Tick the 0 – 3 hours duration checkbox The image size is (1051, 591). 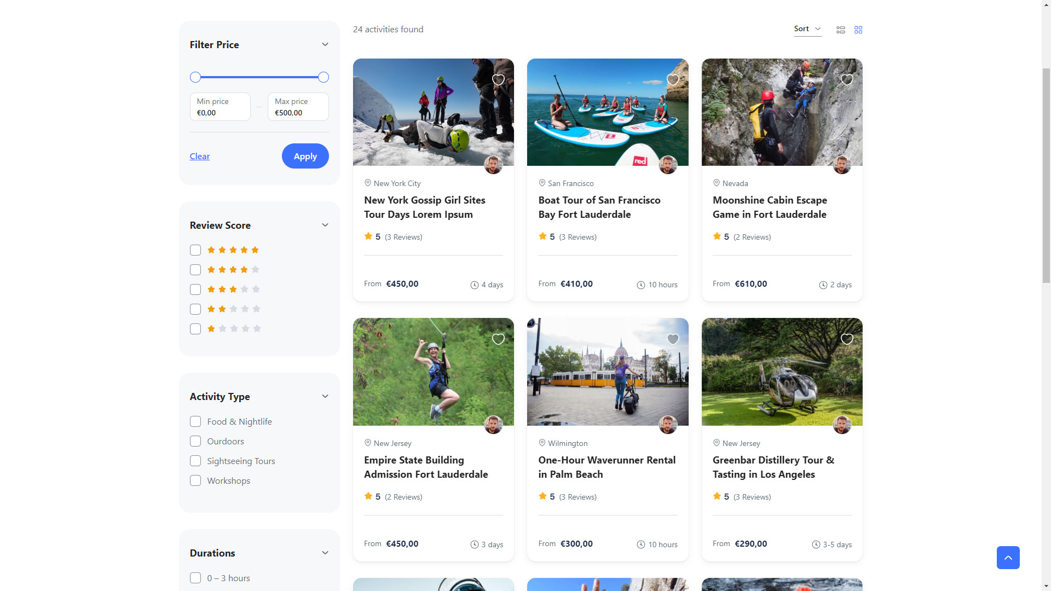pyautogui.click(x=195, y=578)
